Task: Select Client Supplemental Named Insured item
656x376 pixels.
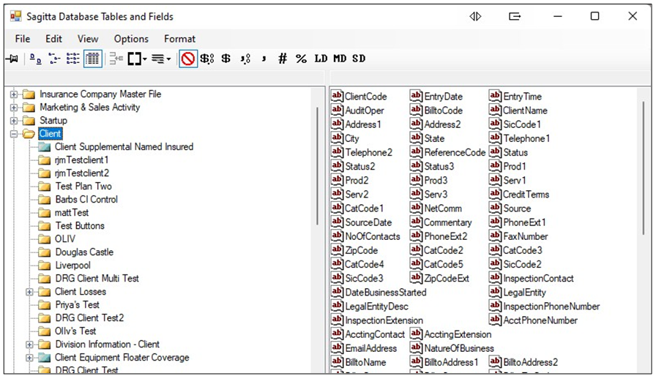Action: (x=124, y=147)
